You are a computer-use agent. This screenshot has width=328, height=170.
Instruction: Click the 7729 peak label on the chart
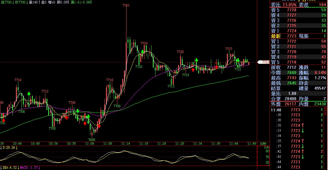click(x=144, y=44)
